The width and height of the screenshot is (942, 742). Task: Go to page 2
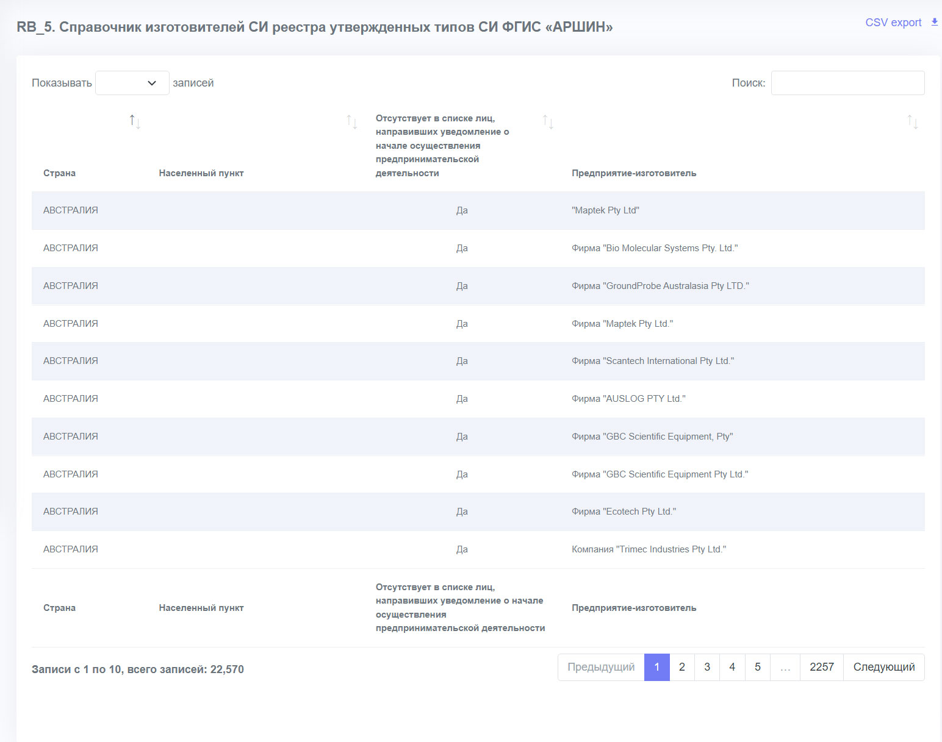(682, 667)
